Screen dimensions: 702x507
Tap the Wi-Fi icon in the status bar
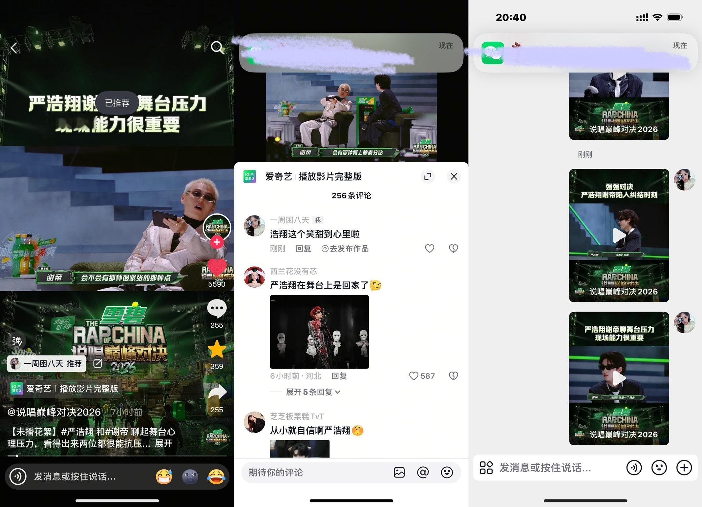click(657, 17)
